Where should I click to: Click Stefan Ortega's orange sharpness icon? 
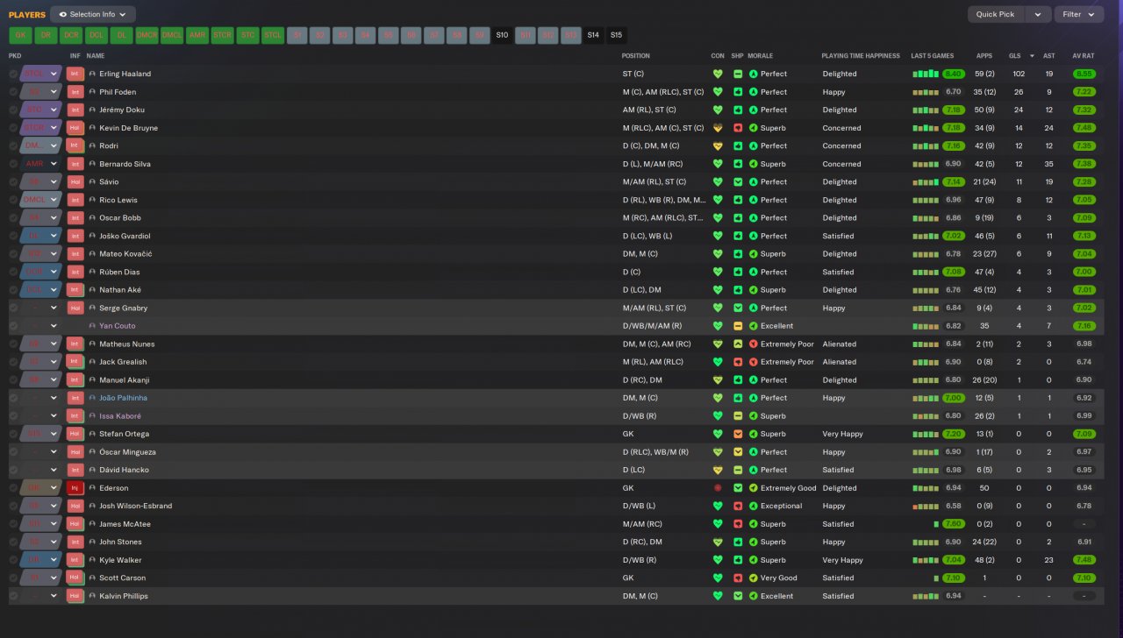[x=738, y=434]
